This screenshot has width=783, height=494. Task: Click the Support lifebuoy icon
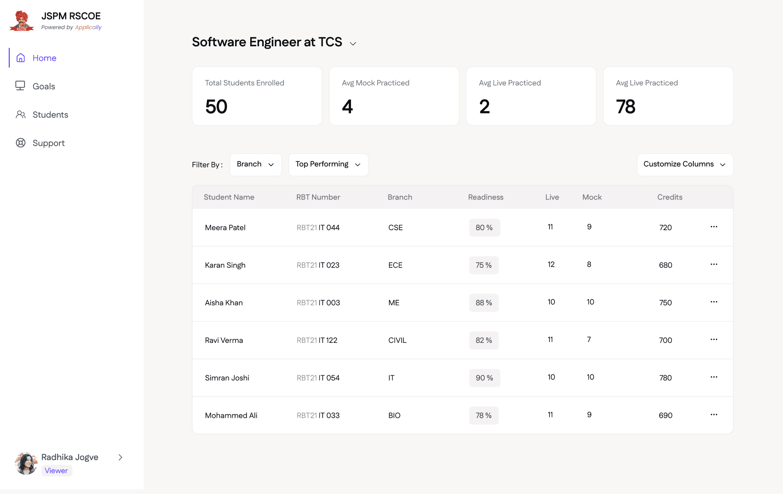[20, 143]
